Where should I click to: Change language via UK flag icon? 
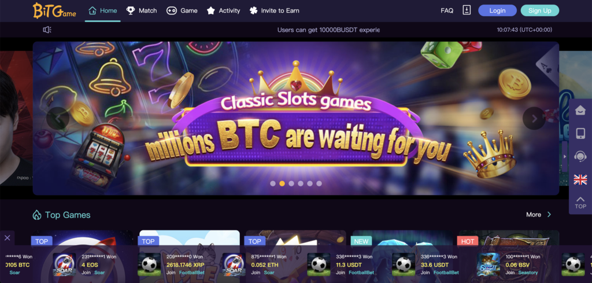(x=580, y=179)
